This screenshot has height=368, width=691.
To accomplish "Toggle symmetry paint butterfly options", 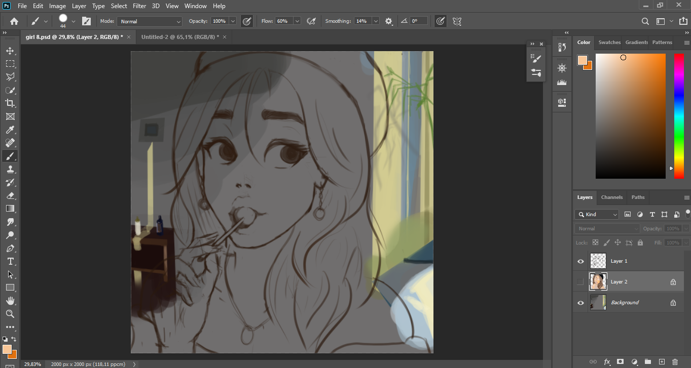I will click(457, 21).
